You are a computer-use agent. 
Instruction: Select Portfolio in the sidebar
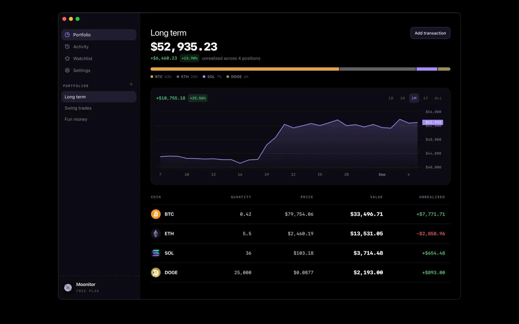(99, 35)
